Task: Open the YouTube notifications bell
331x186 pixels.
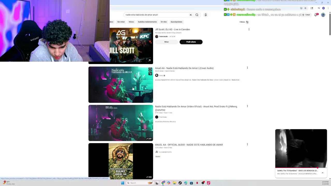Action: (x=316, y=15)
